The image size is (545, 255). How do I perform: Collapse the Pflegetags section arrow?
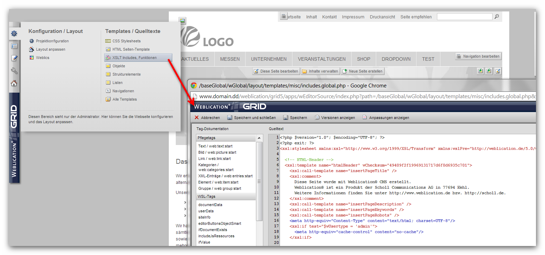(259, 138)
